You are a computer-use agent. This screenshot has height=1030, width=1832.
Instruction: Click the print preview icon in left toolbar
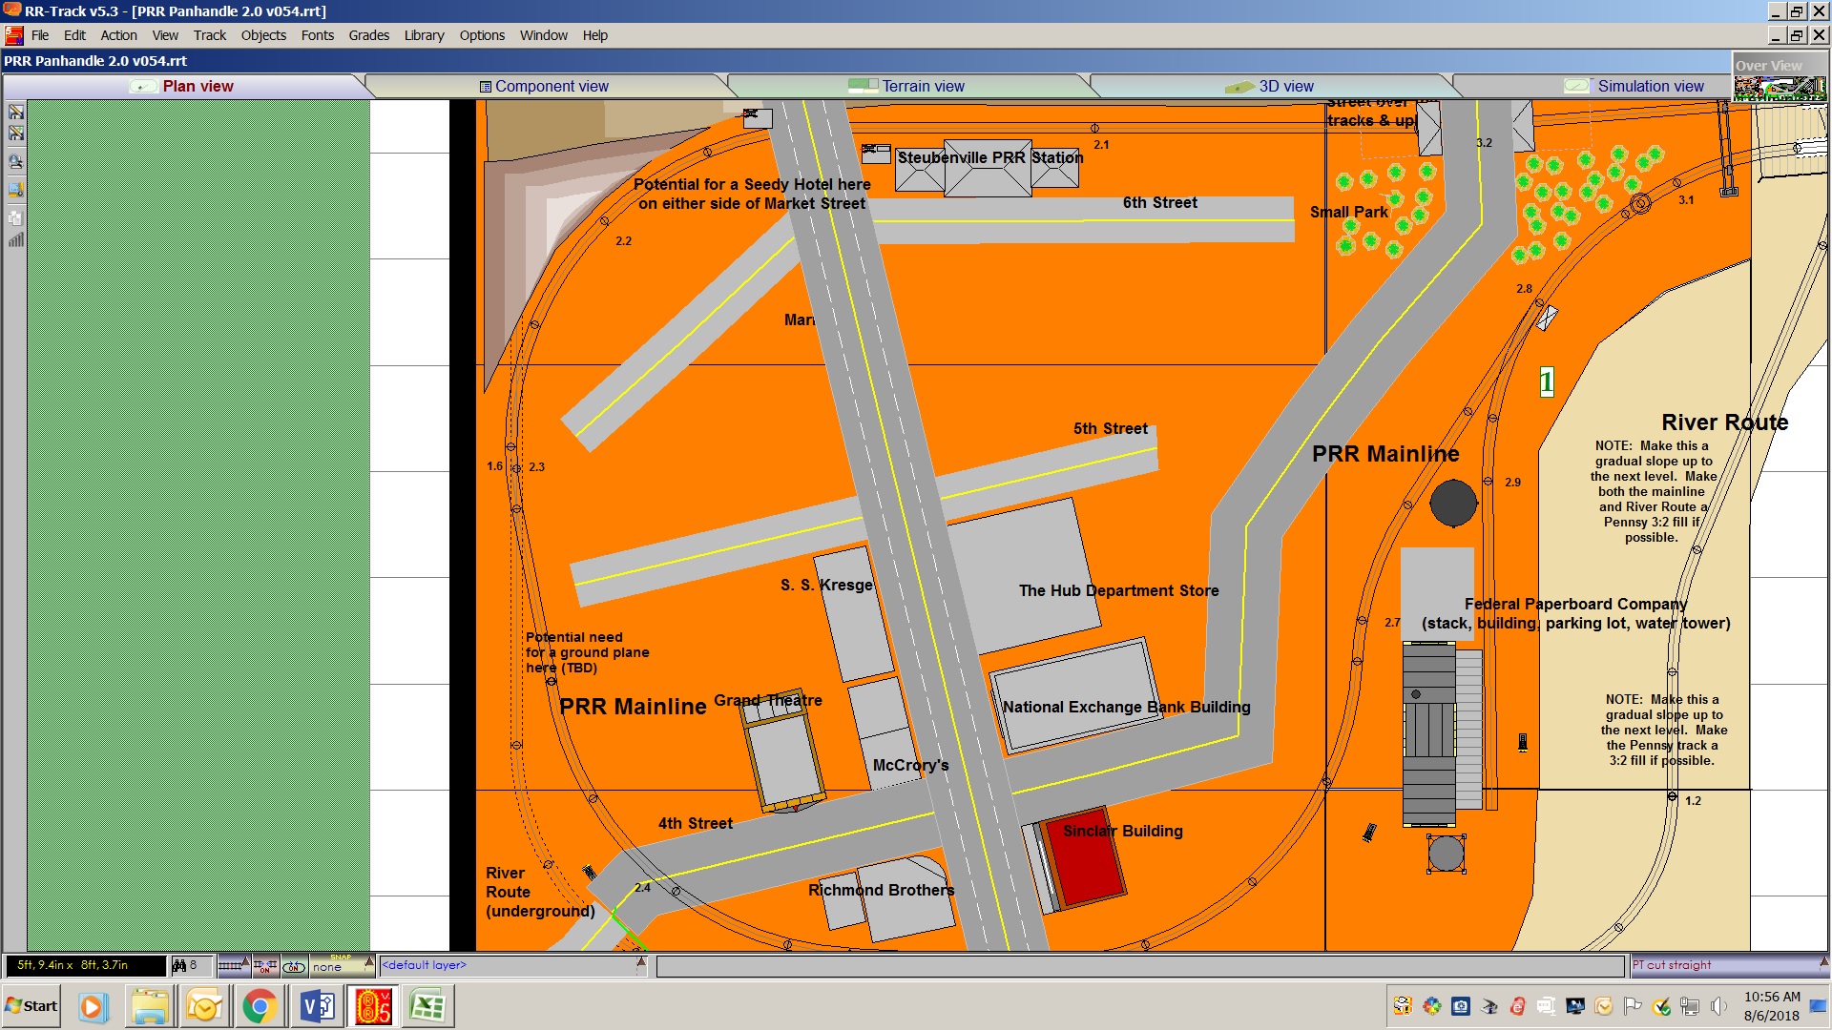[16, 161]
